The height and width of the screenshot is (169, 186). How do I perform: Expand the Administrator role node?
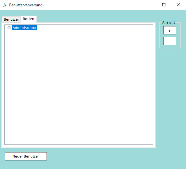9,28
